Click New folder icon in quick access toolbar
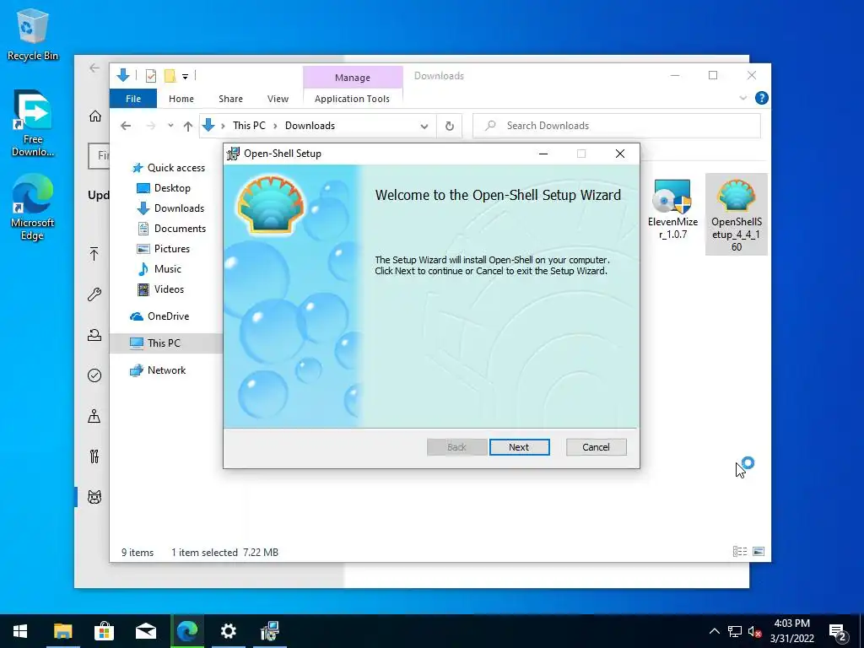The image size is (864, 648). point(170,76)
